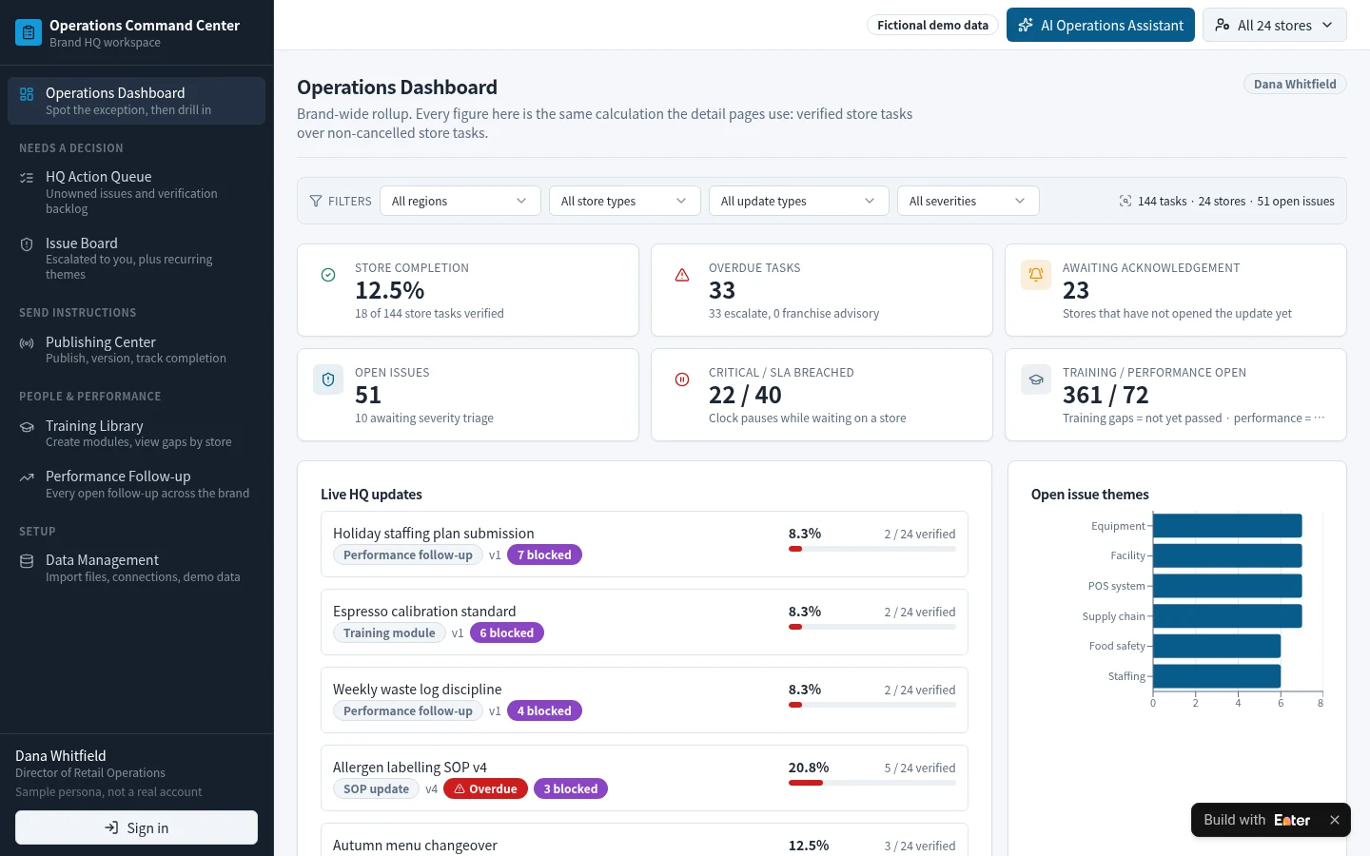Image resolution: width=1370 pixels, height=856 pixels.
Task: Click the filter funnel icon
Action: [316, 201]
